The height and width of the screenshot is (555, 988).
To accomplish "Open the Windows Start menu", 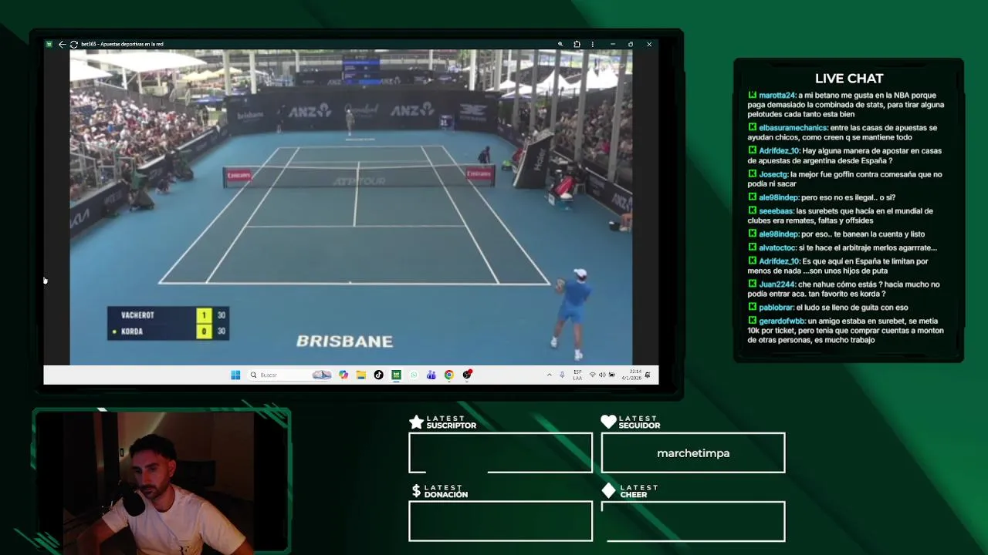I will [x=235, y=375].
